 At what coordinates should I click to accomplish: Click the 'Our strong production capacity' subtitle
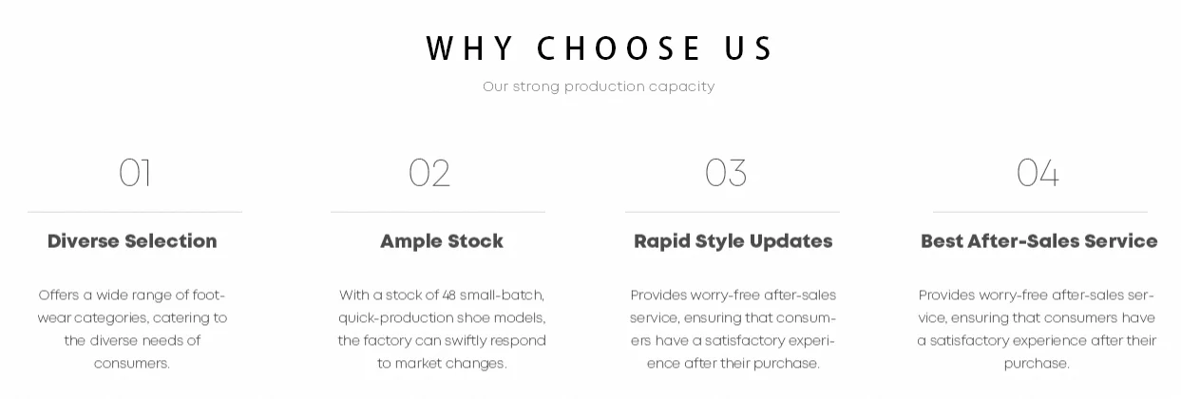[x=599, y=86]
